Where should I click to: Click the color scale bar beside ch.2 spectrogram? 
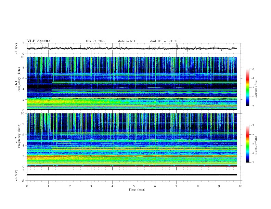pos(247,144)
